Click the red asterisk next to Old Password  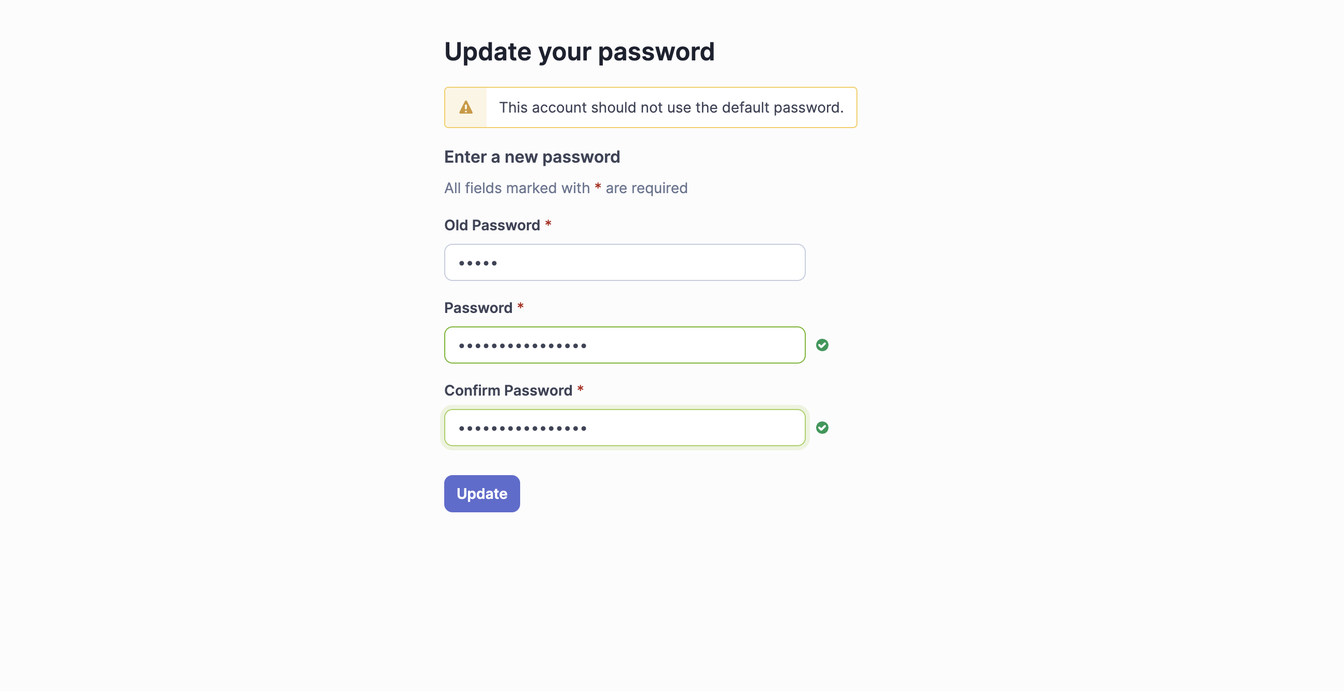coord(548,224)
